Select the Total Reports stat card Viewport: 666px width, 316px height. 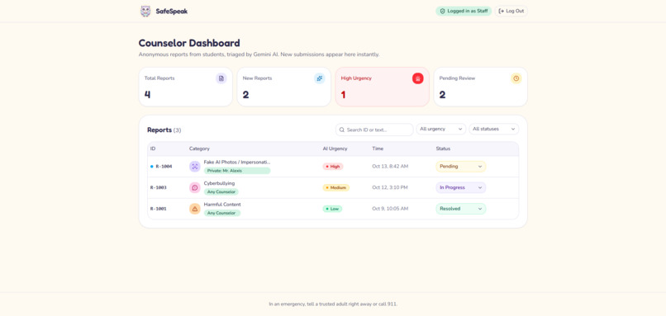pyautogui.click(x=186, y=87)
